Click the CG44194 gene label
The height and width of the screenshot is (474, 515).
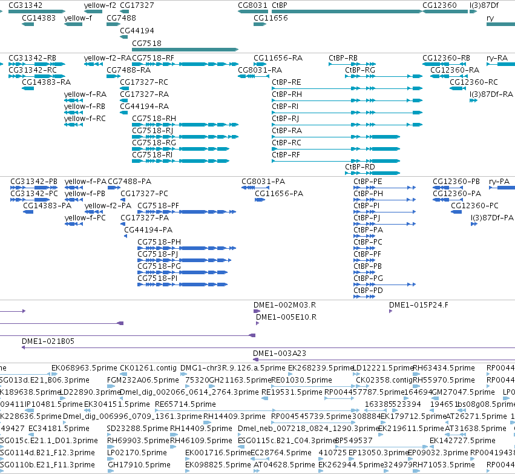click(x=137, y=30)
